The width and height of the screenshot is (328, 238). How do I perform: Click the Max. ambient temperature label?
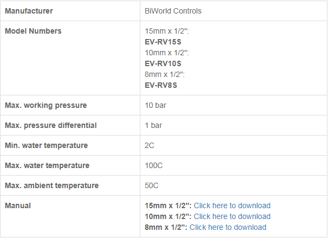point(52,185)
